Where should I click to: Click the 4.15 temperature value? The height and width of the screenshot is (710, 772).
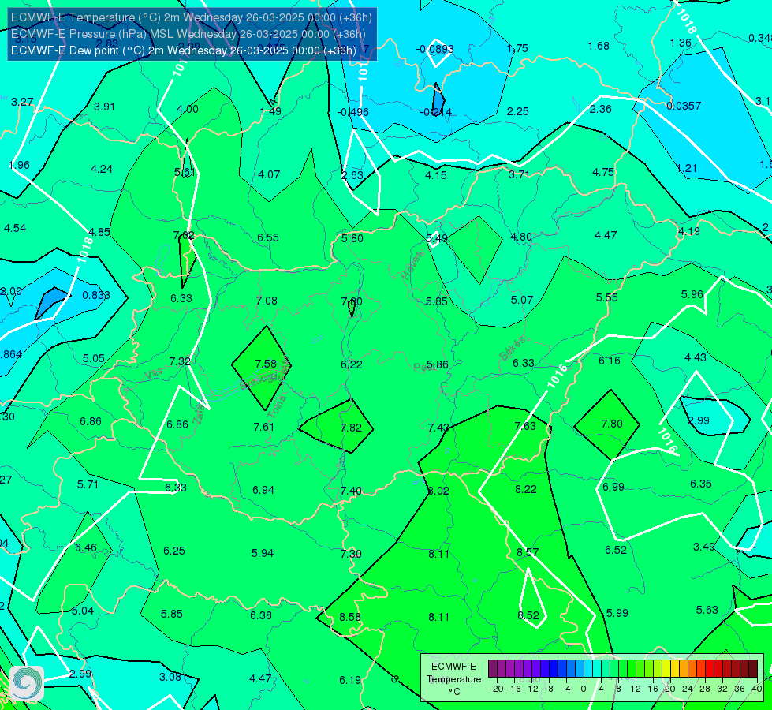(x=436, y=175)
